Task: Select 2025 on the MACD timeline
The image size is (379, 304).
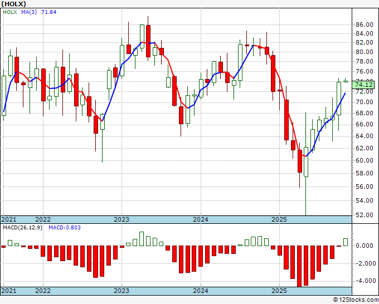Action: (279, 291)
